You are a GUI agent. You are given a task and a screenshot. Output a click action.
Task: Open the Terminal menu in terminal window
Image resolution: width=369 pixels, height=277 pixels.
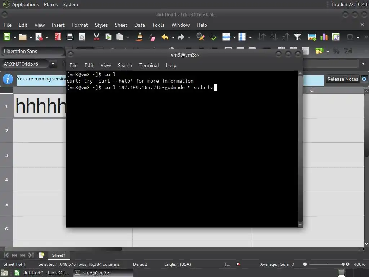(149, 66)
